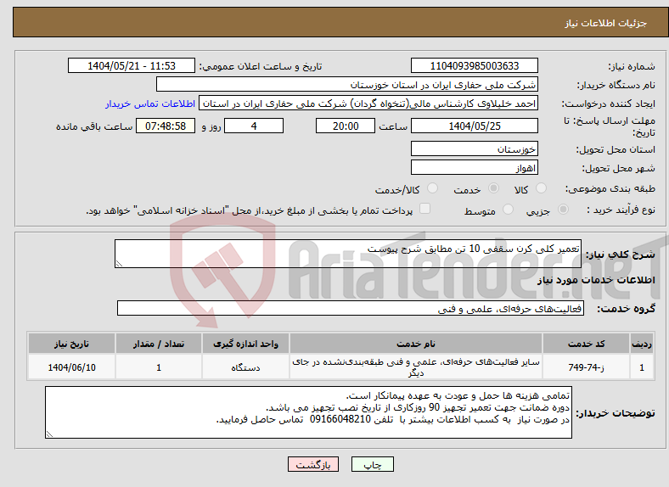Viewport: 669px width, 487px height.
Task: Click the resize handle of description textarea
Action: coord(119,264)
